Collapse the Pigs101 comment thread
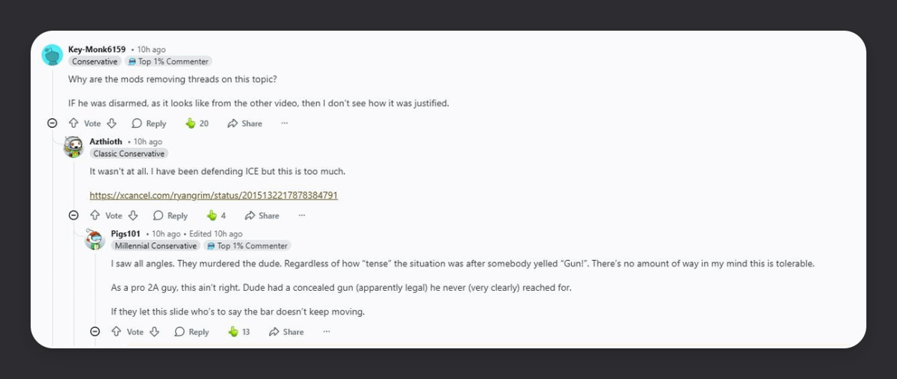897x379 pixels. point(95,332)
